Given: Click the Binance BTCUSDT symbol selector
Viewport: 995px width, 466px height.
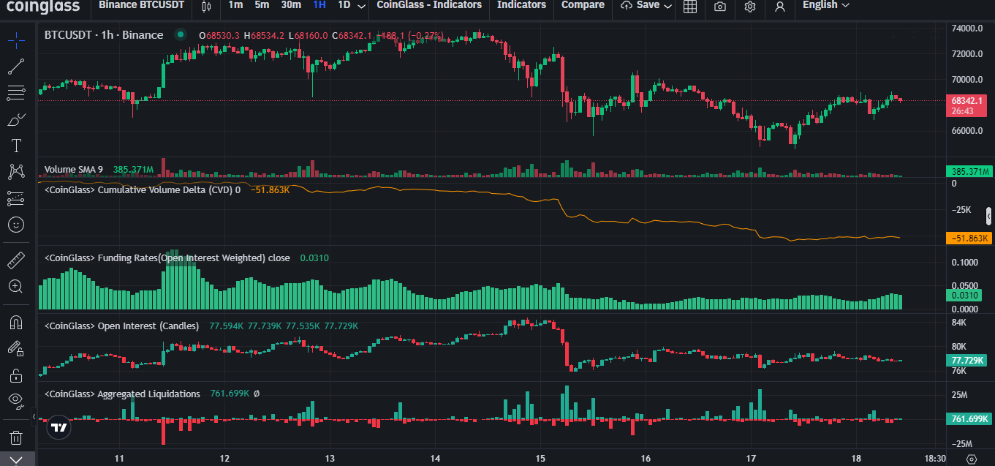Looking at the screenshot, I should 141,5.
